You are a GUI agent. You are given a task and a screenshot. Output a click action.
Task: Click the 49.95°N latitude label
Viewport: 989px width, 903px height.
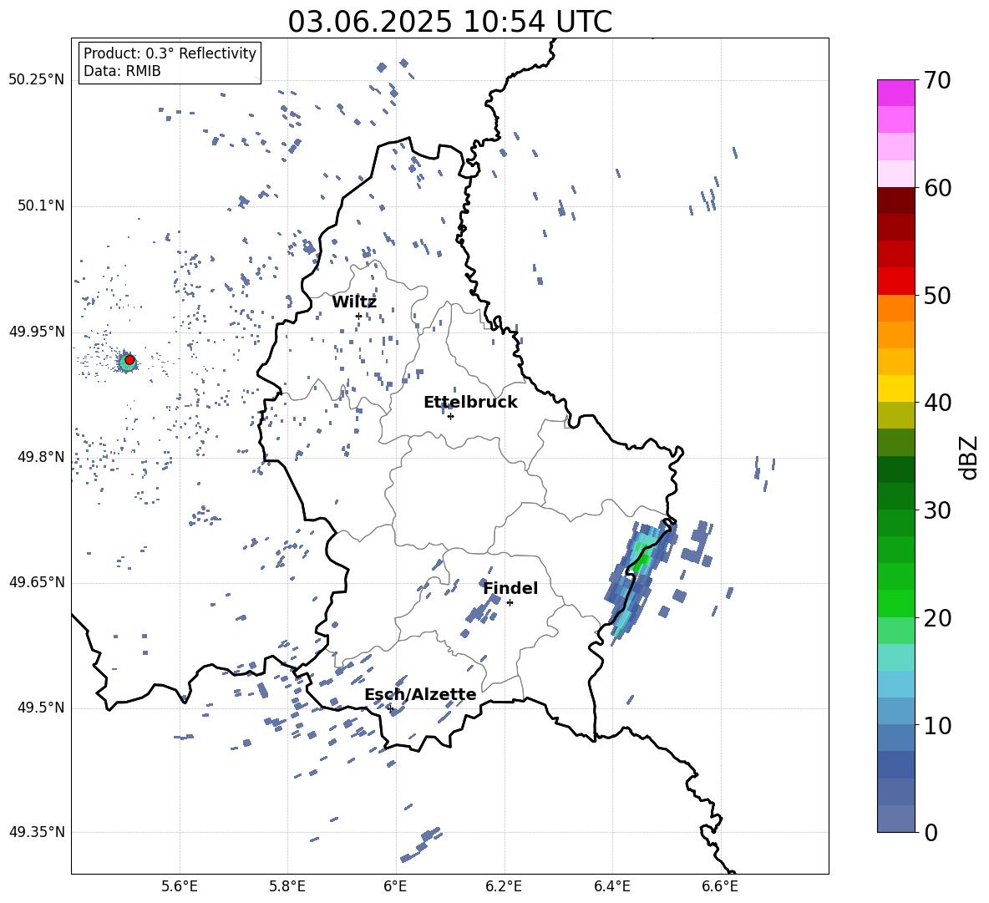pos(37,332)
